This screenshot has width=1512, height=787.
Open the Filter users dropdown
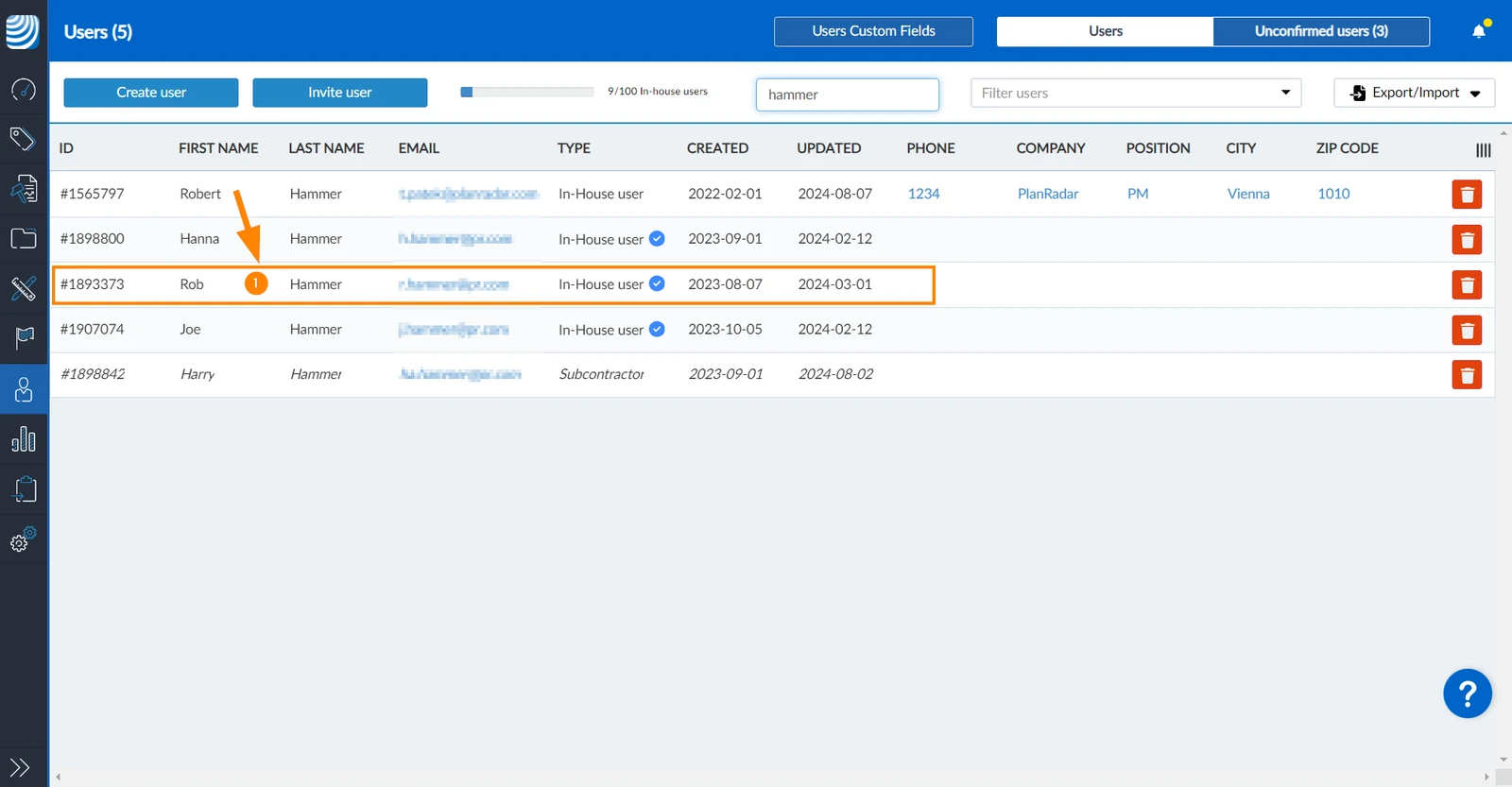click(1136, 93)
